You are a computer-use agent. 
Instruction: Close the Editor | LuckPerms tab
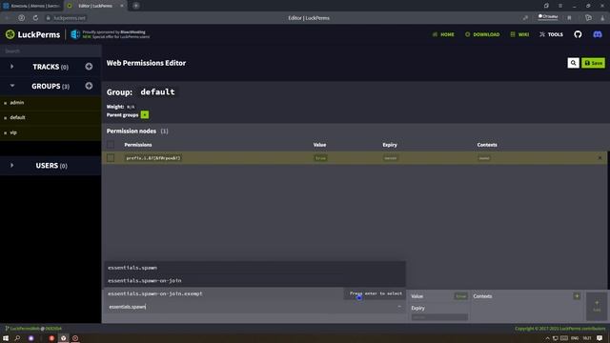click(122, 6)
